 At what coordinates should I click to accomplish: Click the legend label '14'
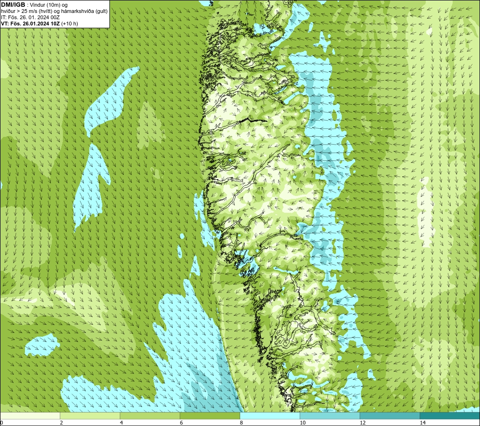[422, 423]
